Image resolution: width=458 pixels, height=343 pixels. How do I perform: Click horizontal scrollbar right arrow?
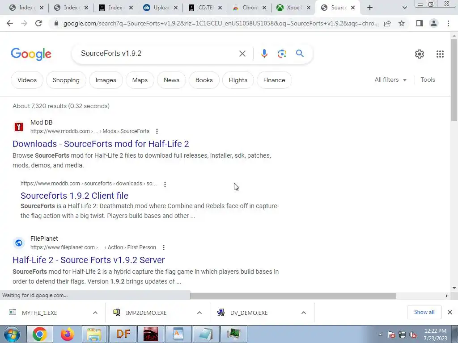pos(447,296)
